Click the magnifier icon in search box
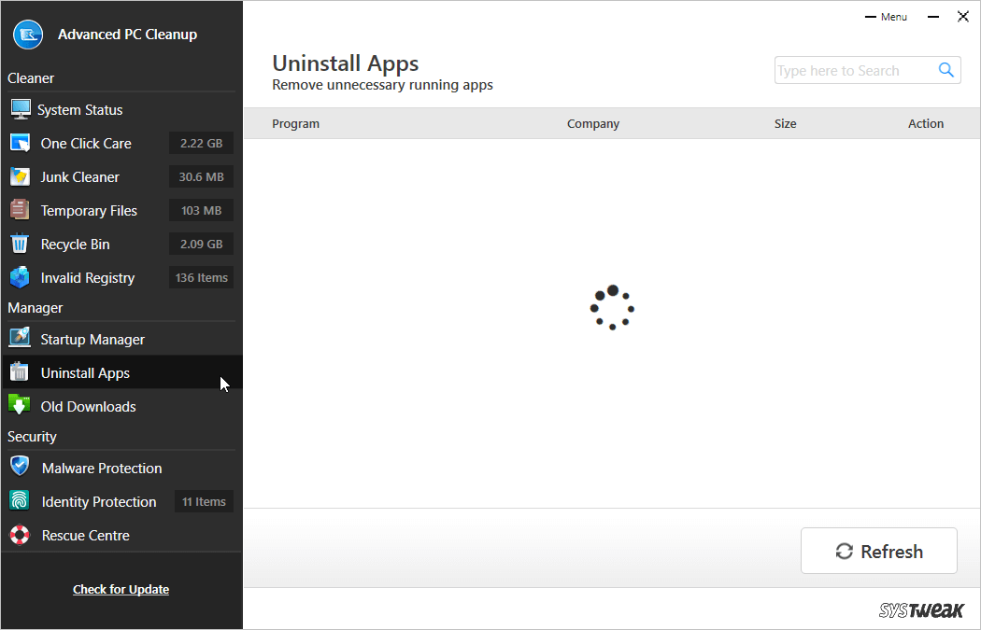Screen dimensions: 981x630 [945, 69]
